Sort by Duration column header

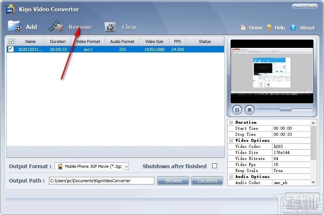coord(58,41)
